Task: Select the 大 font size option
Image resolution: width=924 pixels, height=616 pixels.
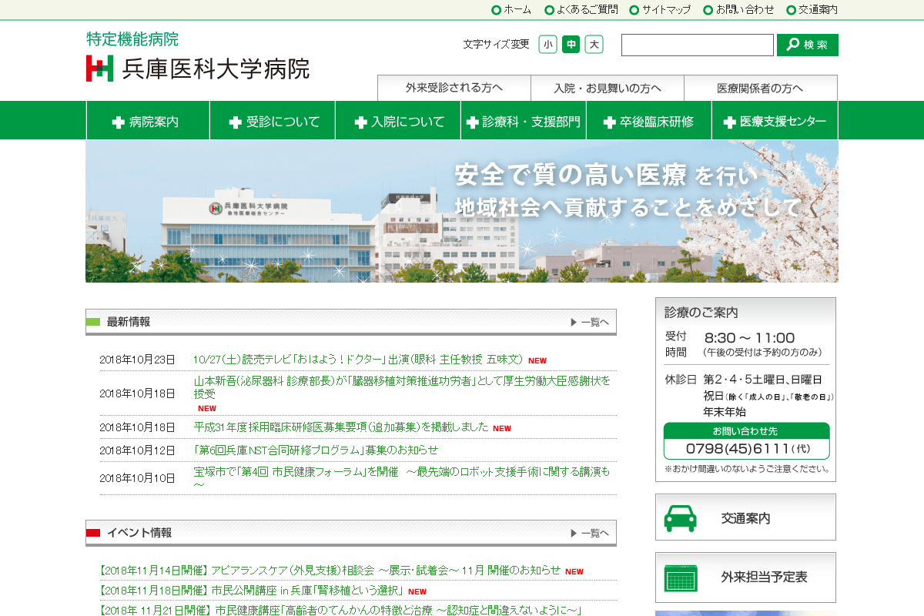Action: pos(592,45)
